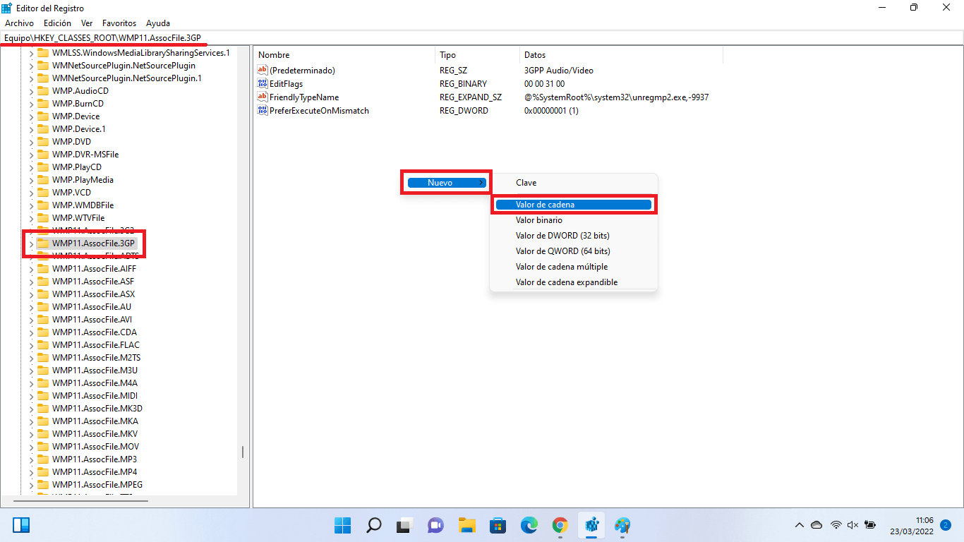
Task: Click the Datos column header
Action: [x=621, y=55]
